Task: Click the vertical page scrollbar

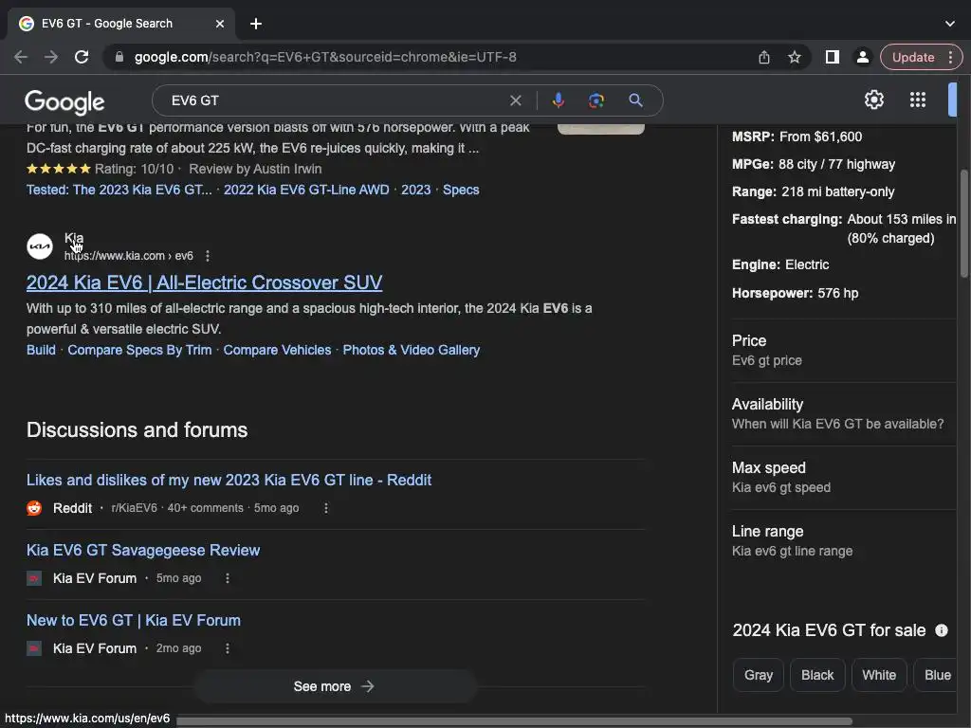Action: coord(964,223)
